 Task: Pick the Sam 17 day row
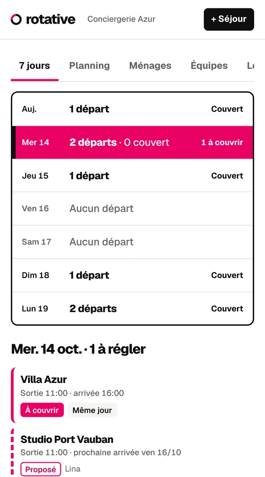(x=132, y=242)
